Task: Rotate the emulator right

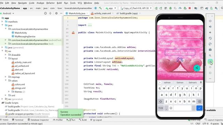Action: [x=210, y=44]
